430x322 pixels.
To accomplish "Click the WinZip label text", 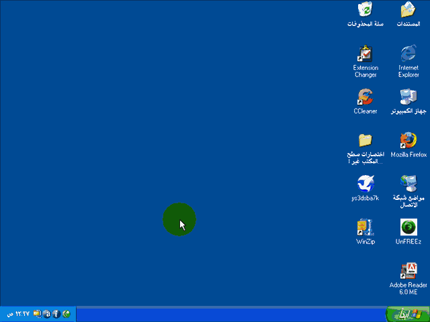I will coord(365,242).
